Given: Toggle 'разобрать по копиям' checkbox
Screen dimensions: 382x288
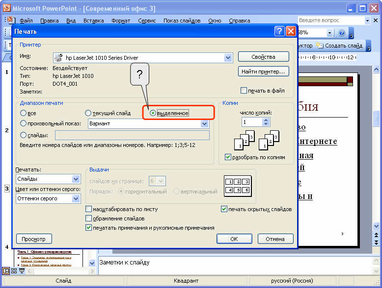Looking at the screenshot, I should [x=228, y=157].
